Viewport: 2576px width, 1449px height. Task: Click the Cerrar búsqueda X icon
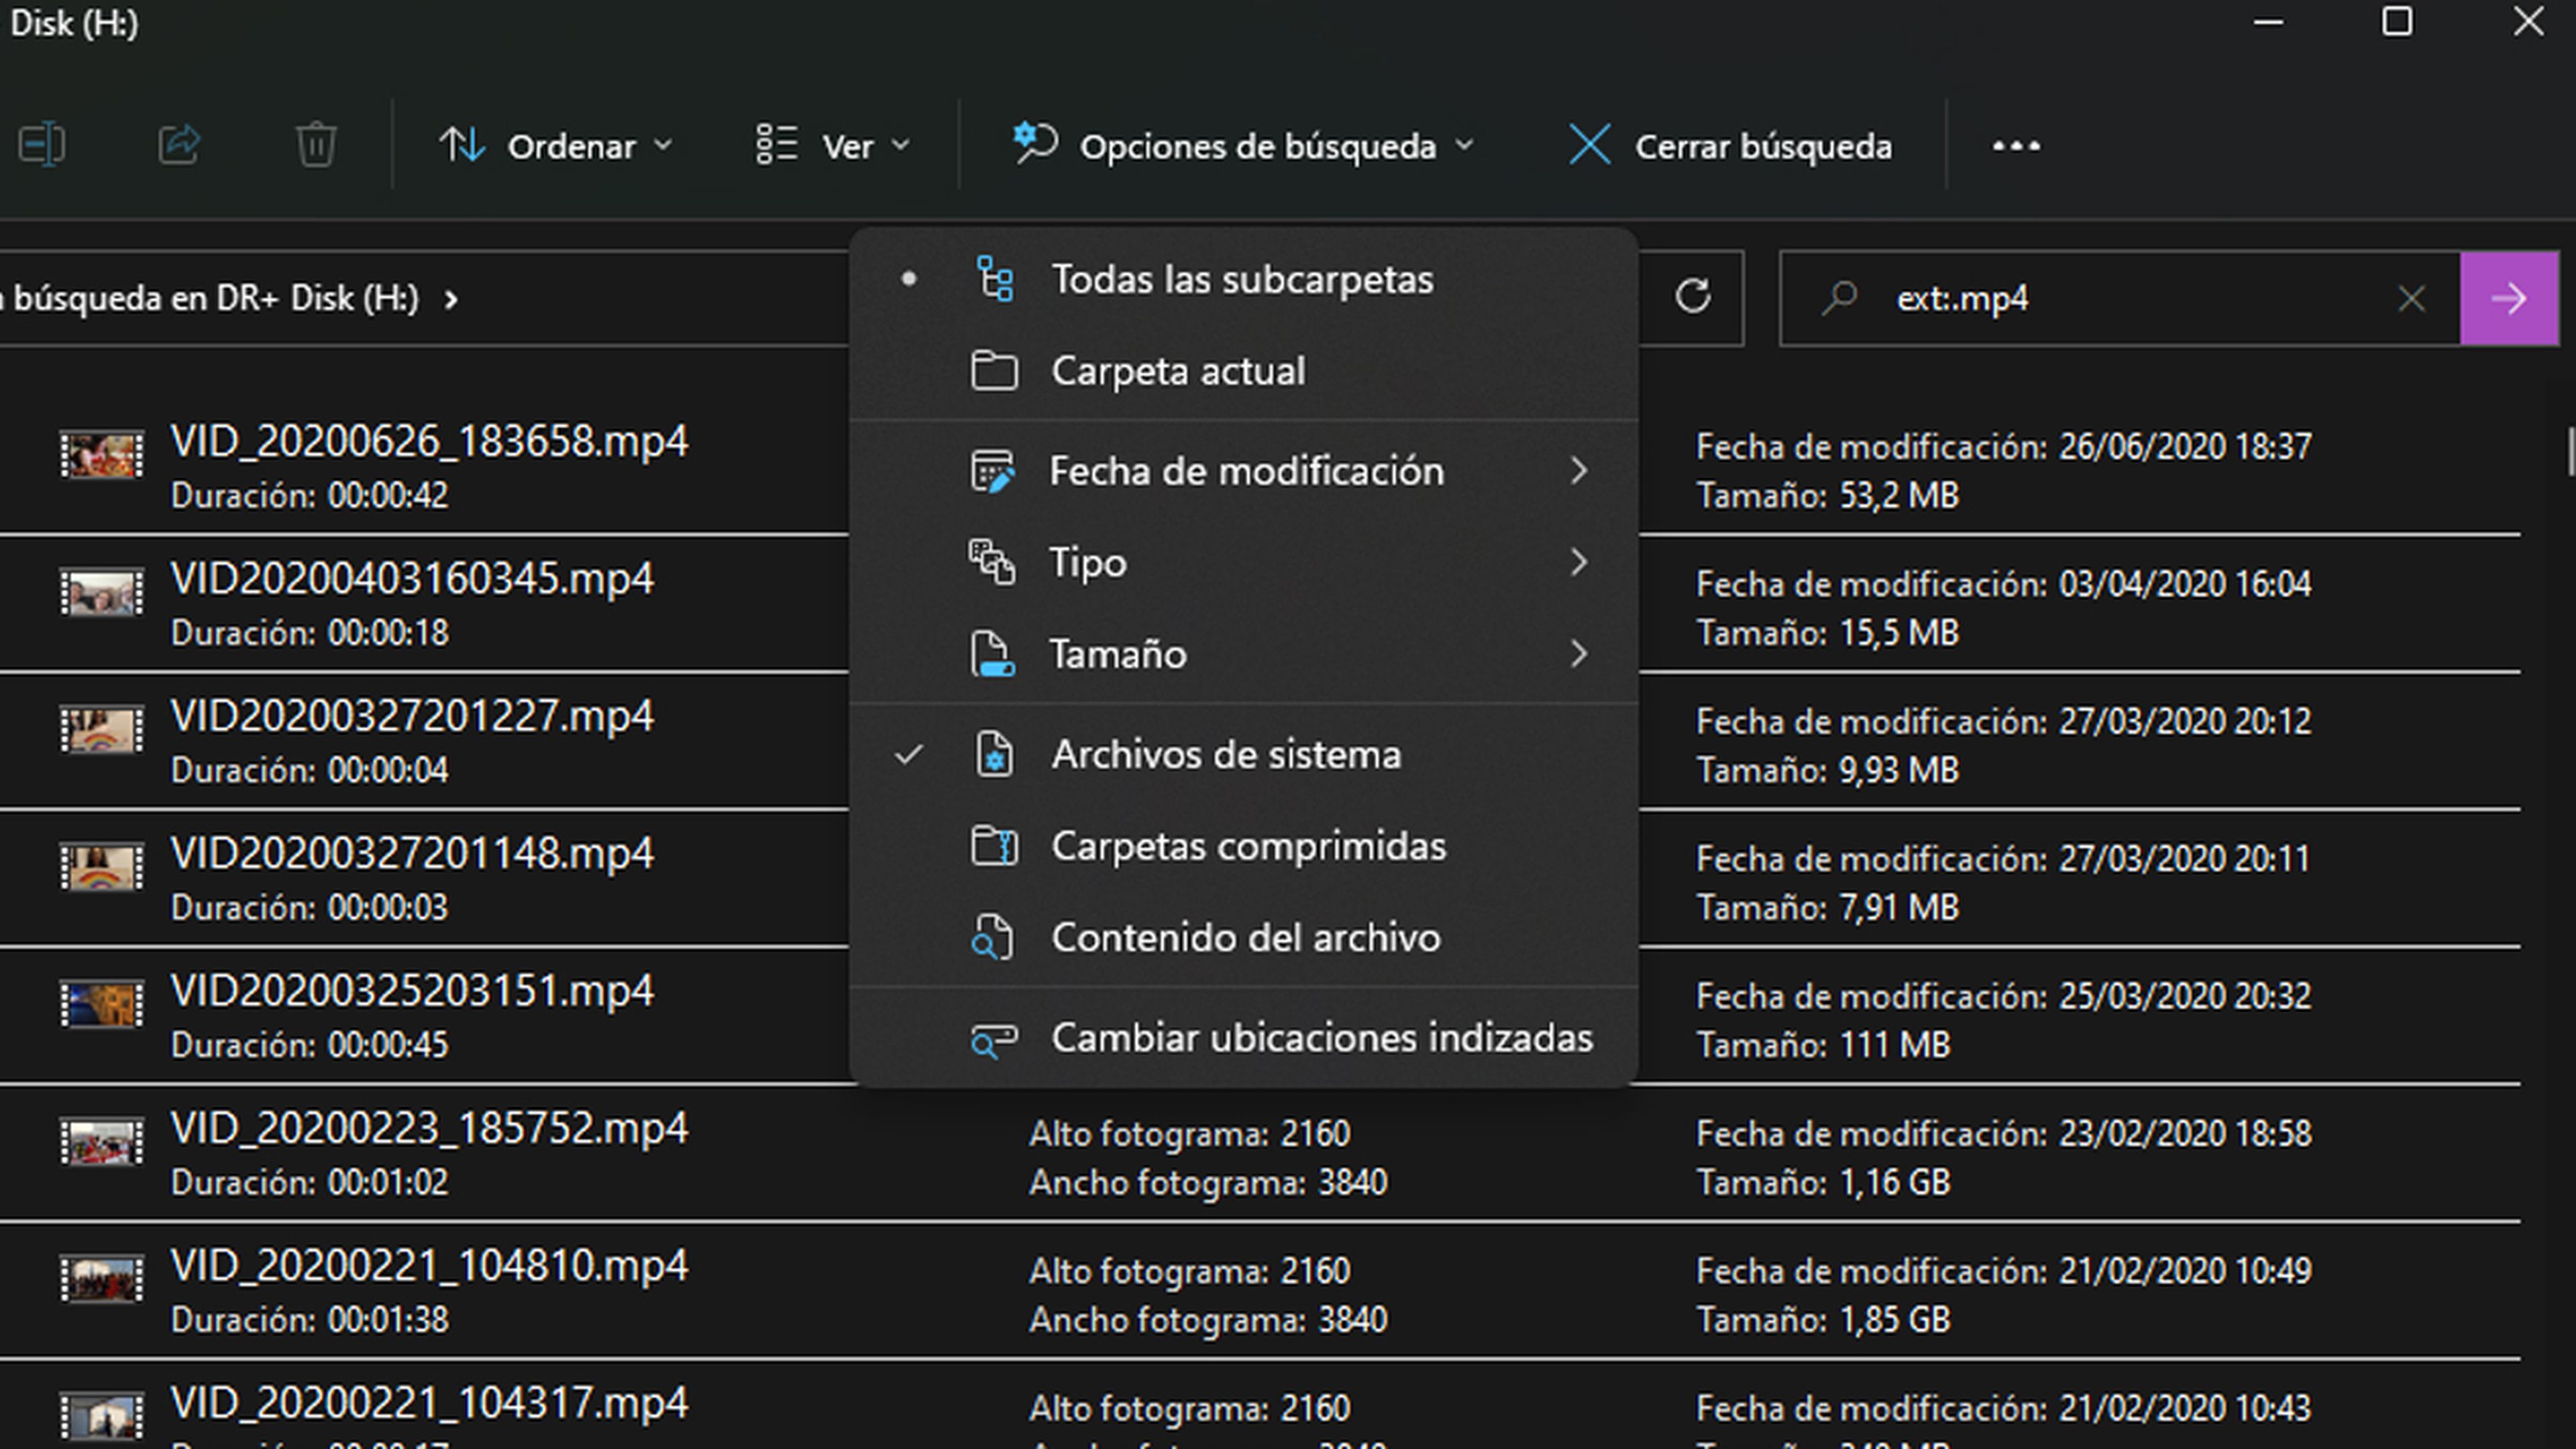1589,146
